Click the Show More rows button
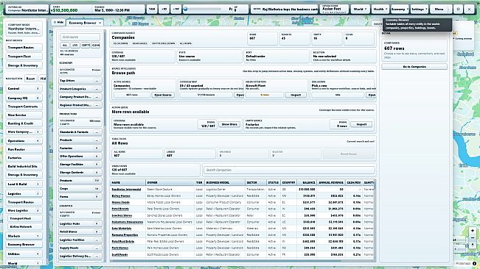480x269 pixels. (x=229, y=124)
